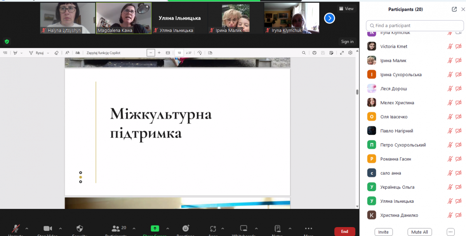This screenshot has height=236, width=466.
Task: Expand the Share Screen options chevron
Action: [x=168, y=229]
